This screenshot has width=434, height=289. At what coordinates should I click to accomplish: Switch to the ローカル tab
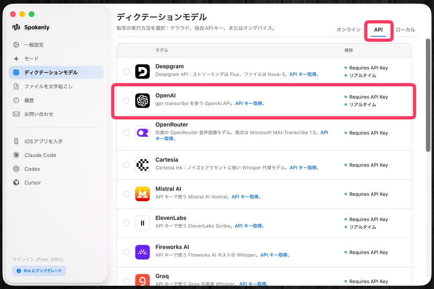405,30
